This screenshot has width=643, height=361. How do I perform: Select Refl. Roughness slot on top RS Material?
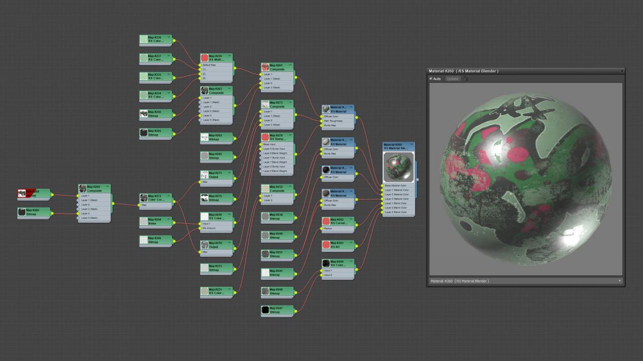point(334,121)
